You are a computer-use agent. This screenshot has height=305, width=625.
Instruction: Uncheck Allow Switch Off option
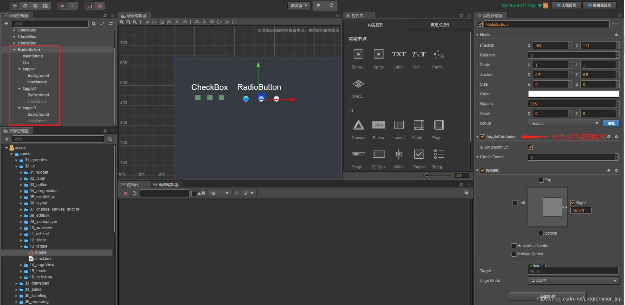530,147
